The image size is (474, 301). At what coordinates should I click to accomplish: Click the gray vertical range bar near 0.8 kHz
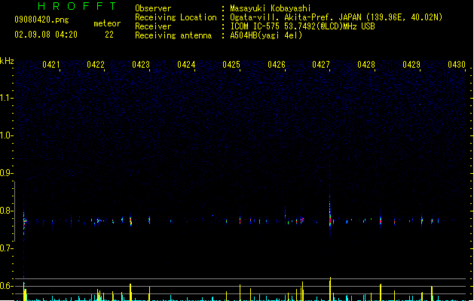(x=14, y=211)
